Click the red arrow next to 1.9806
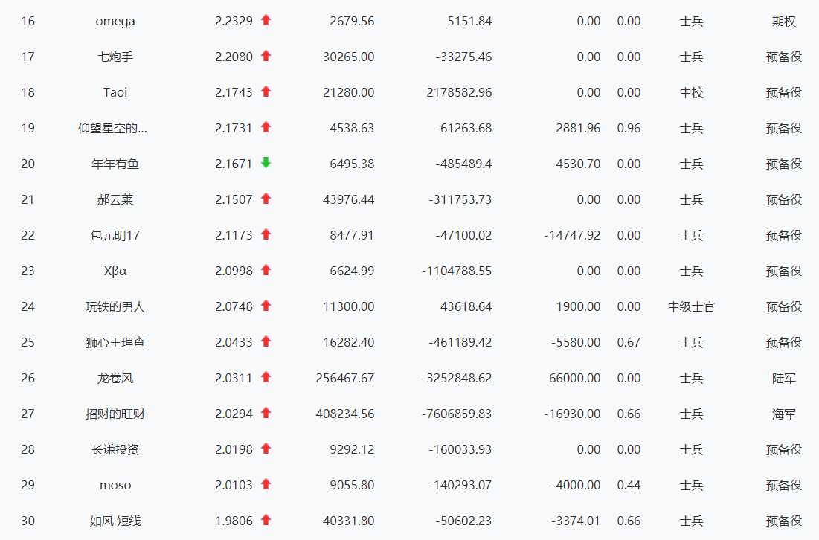Image resolution: width=819 pixels, height=540 pixels. coord(266,520)
